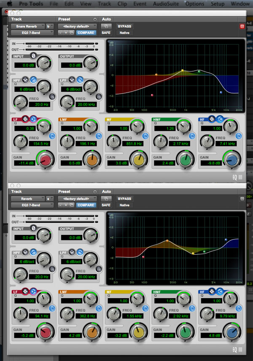Toggle LF band IN button in lower Reverb EQ
Image resolution: width=253 pixels, height=361 pixels.
52,309
